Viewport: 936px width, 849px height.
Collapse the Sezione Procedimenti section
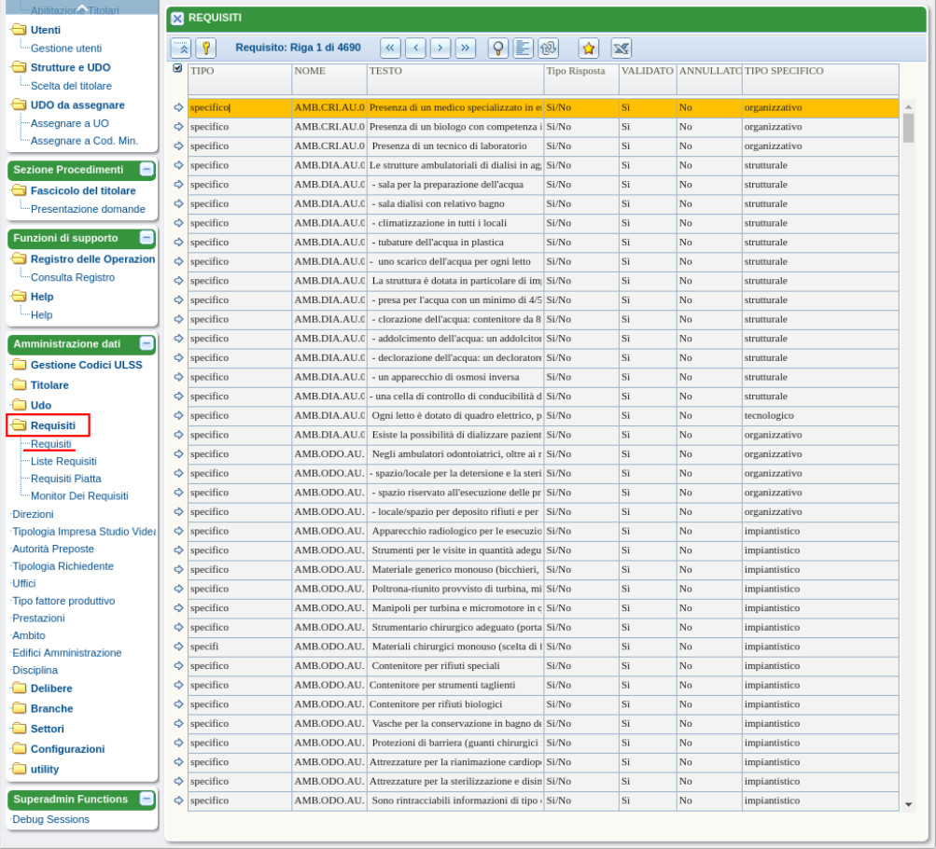pyautogui.click(x=147, y=170)
